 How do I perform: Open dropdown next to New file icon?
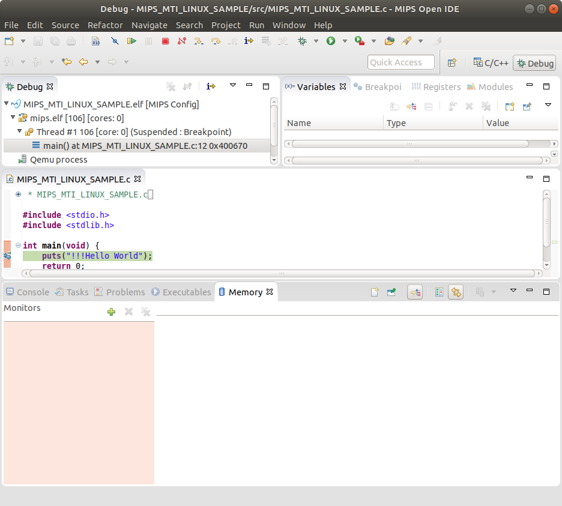click(23, 41)
